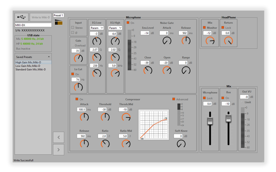Click the previous preset arrow button
Screen dimensions: 276x172
58,137
